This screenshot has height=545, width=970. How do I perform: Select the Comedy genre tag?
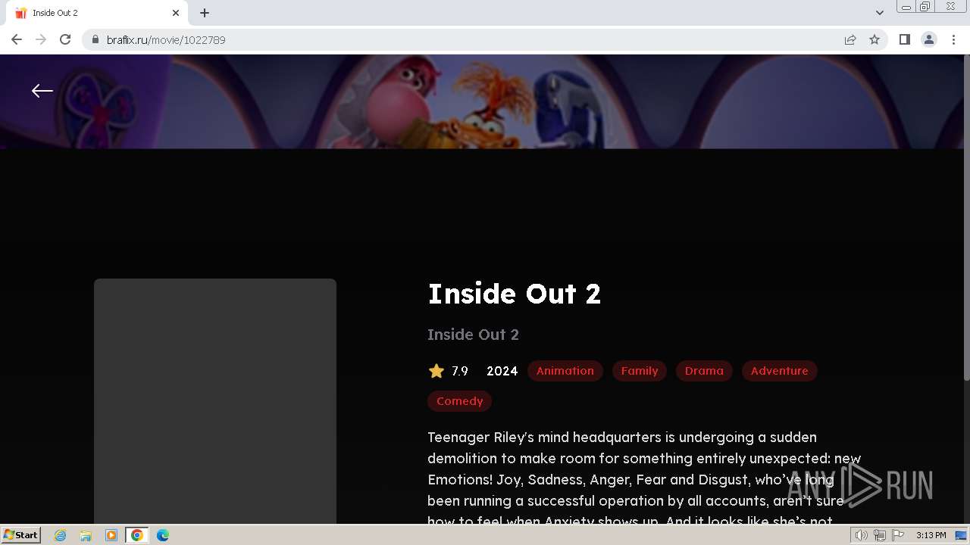click(460, 401)
